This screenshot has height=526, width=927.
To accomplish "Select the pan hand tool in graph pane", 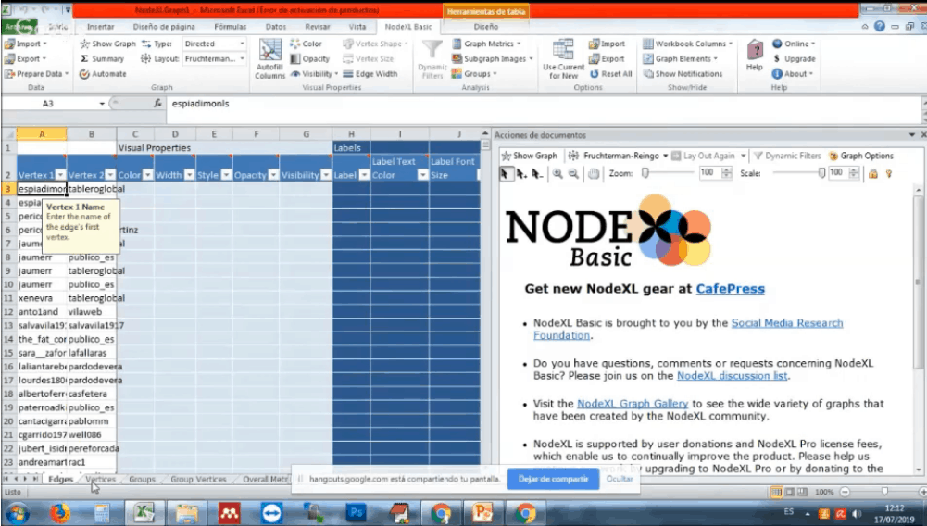I will click(x=593, y=173).
